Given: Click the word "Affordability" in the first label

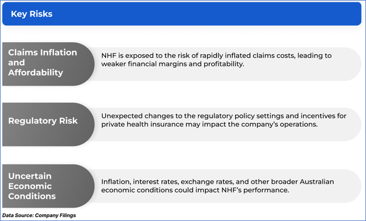Looking at the screenshot, I should [x=35, y=73].
